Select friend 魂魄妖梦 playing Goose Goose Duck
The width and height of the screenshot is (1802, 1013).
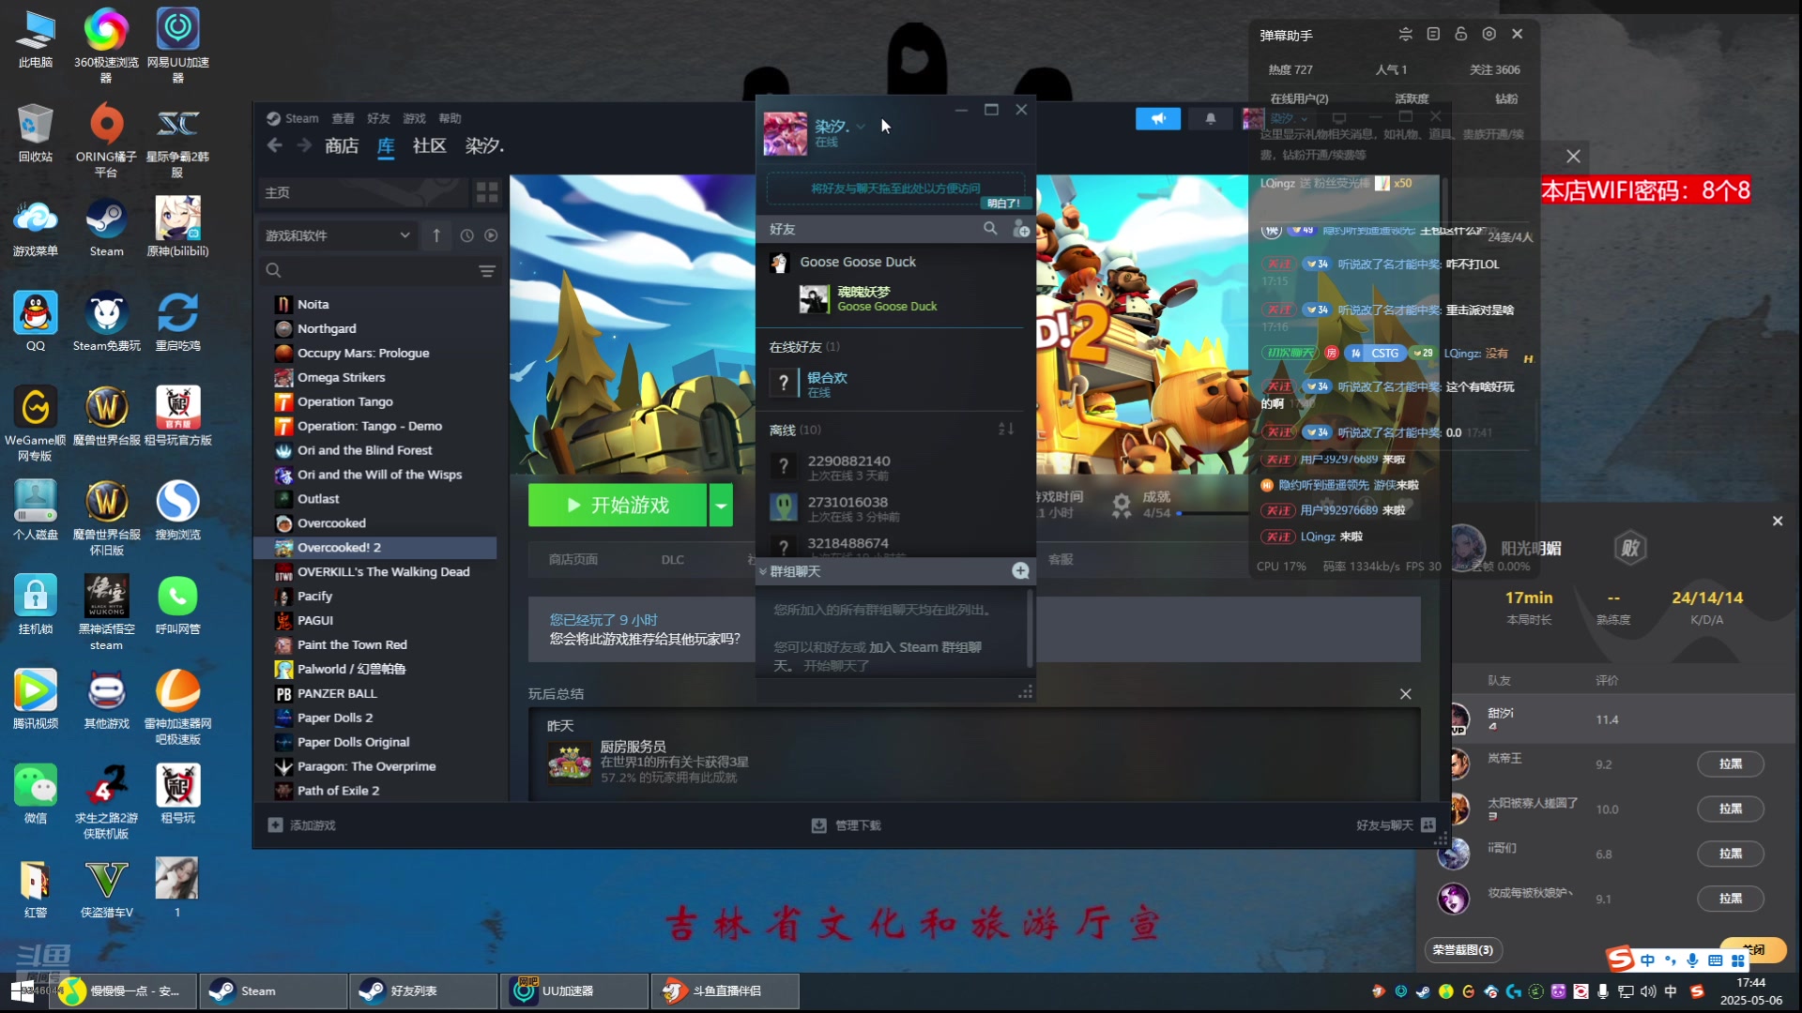pos(894,299)
